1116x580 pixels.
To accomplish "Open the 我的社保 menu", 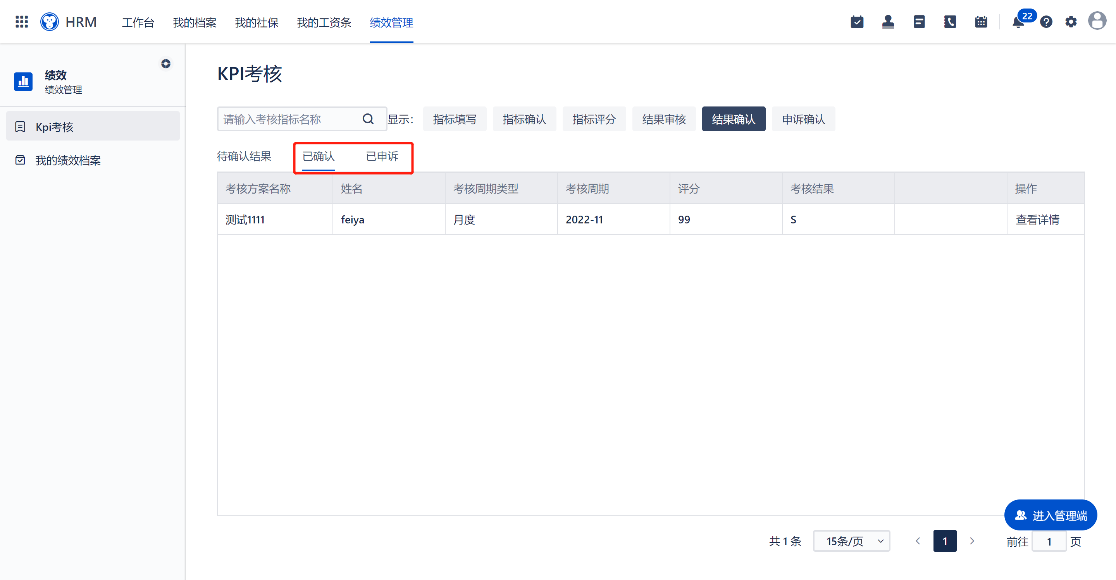I will [x=257, y=22].
